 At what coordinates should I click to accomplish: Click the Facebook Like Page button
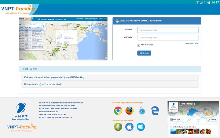pos(175,120)
